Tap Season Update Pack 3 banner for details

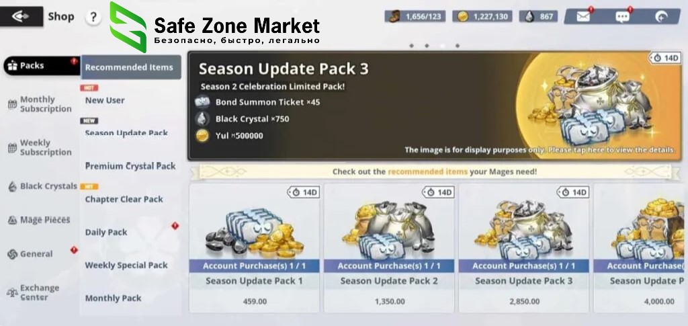tap(435, 106)
